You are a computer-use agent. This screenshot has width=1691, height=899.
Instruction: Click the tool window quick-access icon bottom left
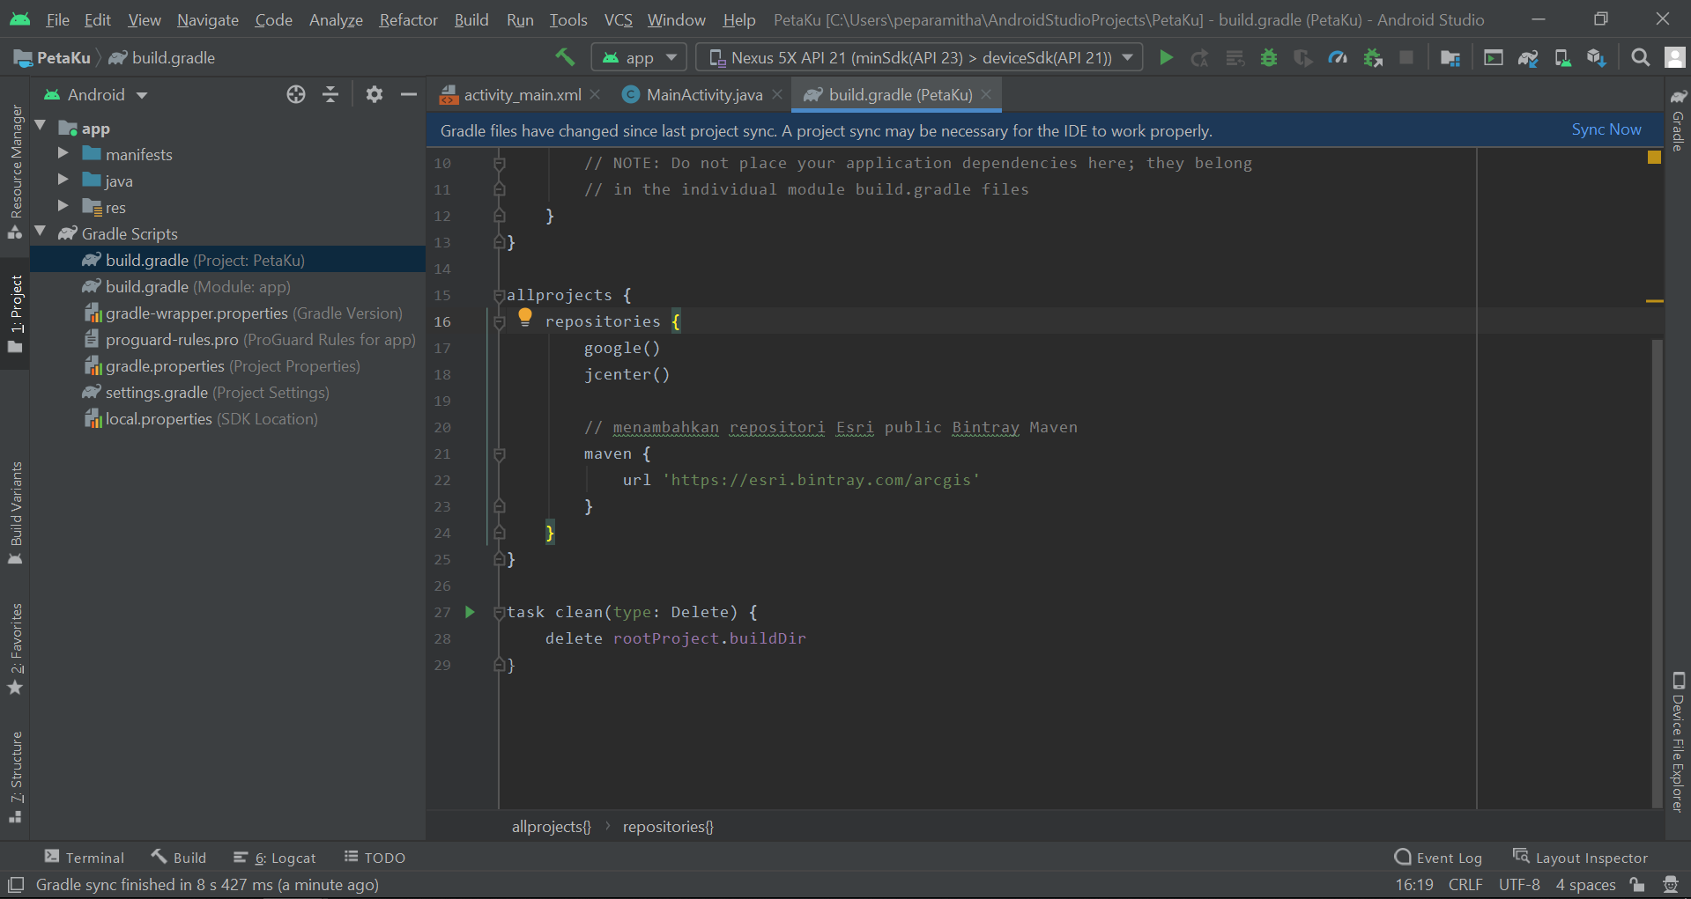[16, 884]
